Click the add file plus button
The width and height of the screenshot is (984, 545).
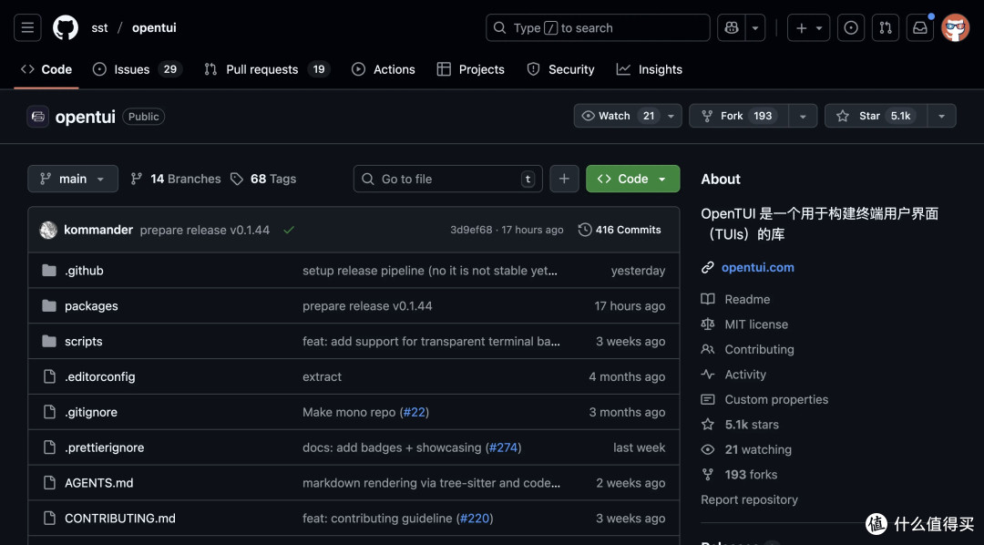pyautogui.click(x=564, y=179)
